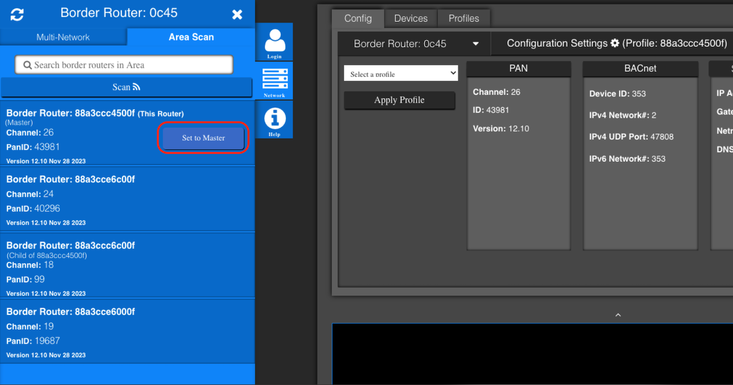733x385 pixels.
Task: Click the Apply Profile button
Action: [x=399, y=100]
